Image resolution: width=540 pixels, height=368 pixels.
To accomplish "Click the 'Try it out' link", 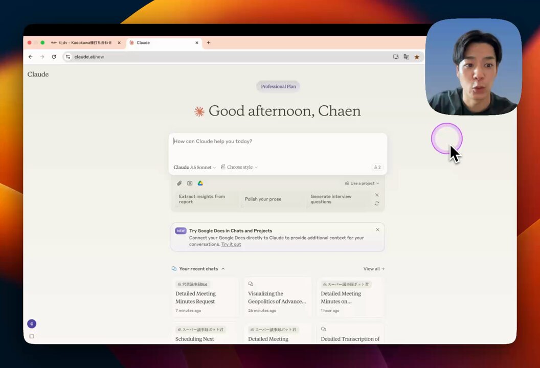I will tap(231, 244).
